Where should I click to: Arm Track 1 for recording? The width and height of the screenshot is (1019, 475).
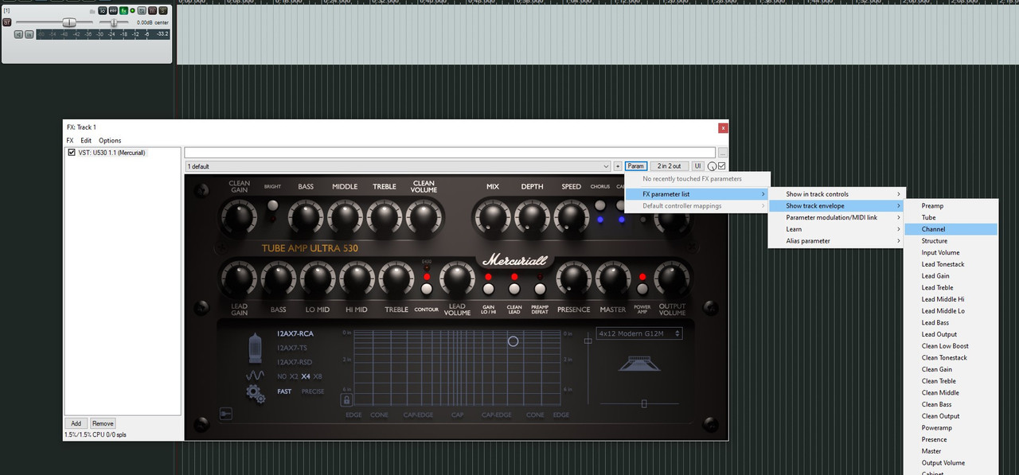pos(7,22)
